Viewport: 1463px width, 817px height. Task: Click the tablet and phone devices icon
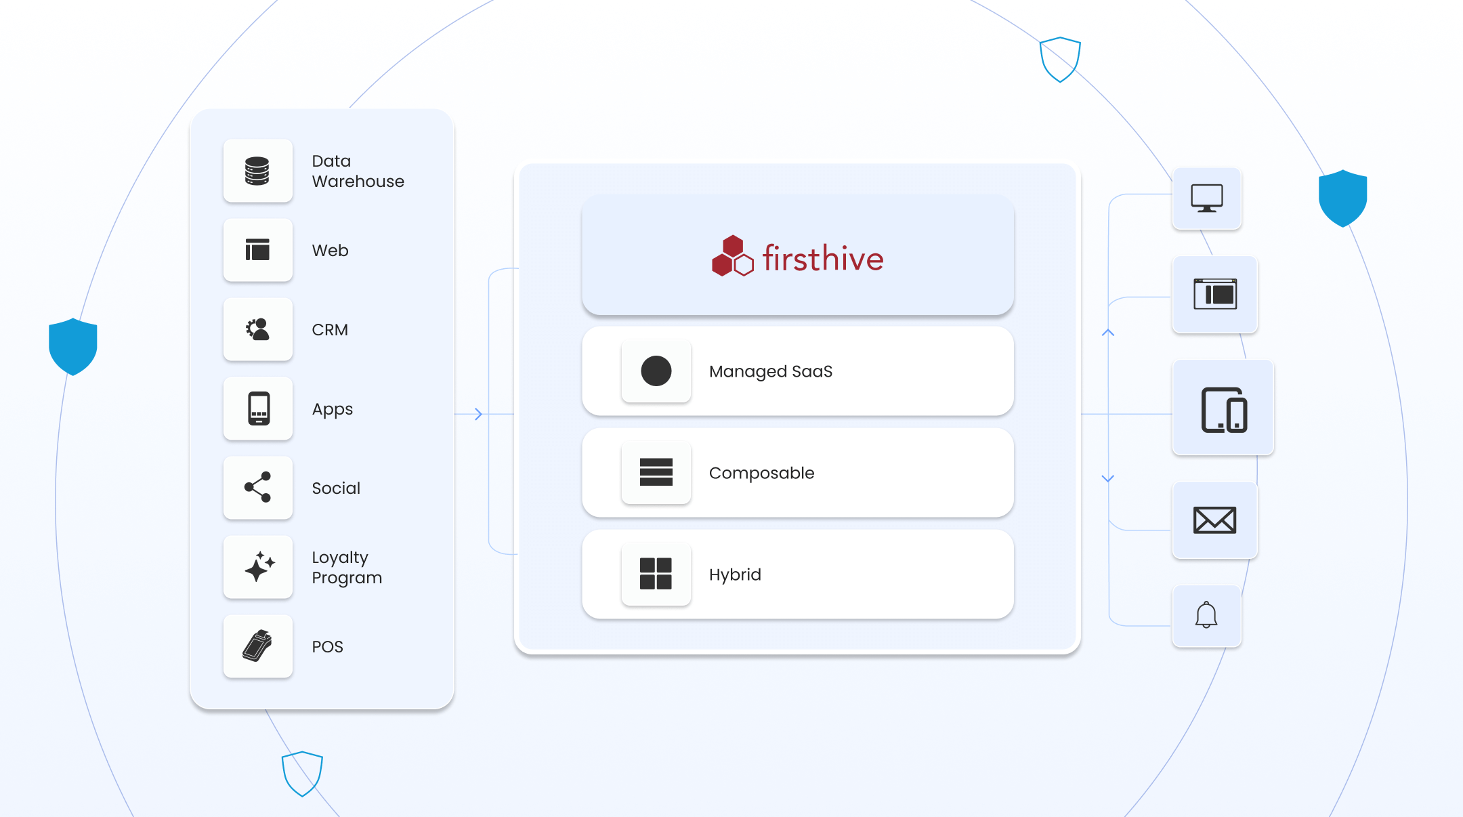(1223, 408)
